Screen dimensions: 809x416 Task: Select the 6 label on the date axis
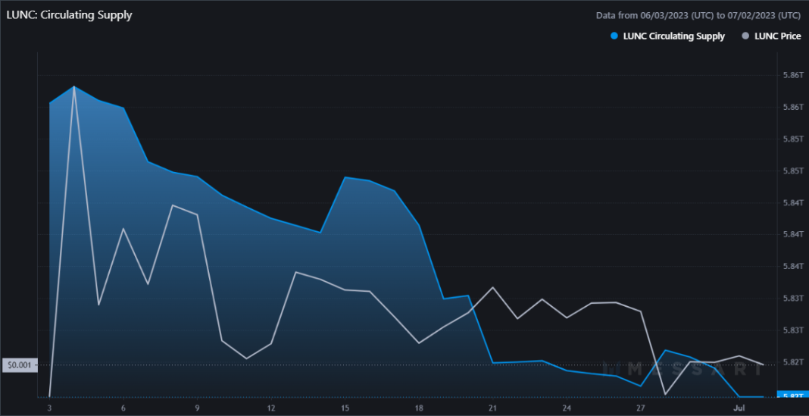(x=123, y=408)
